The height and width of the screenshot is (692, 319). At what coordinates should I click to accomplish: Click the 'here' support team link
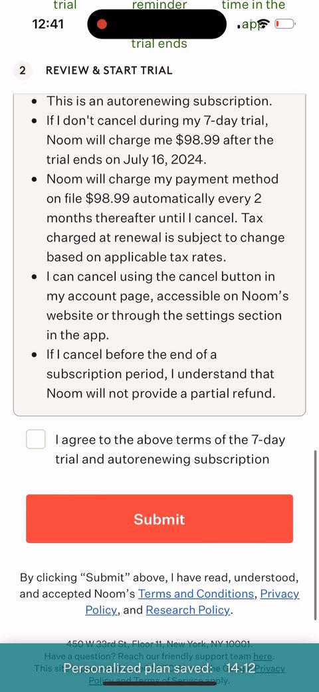pyautogui.click(x=263, y=656)
